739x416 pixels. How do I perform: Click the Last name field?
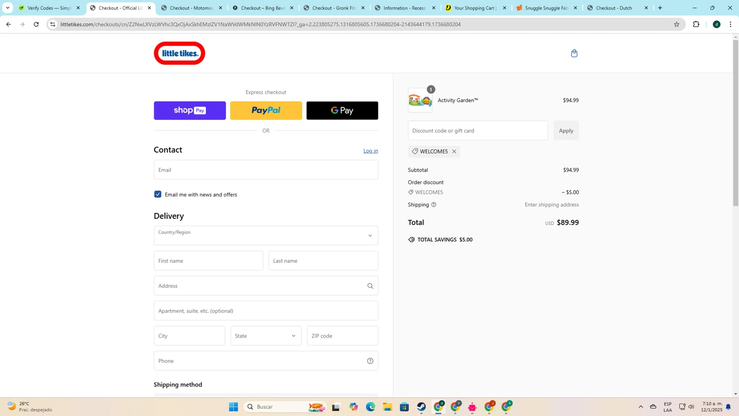[x=323, y=261]
